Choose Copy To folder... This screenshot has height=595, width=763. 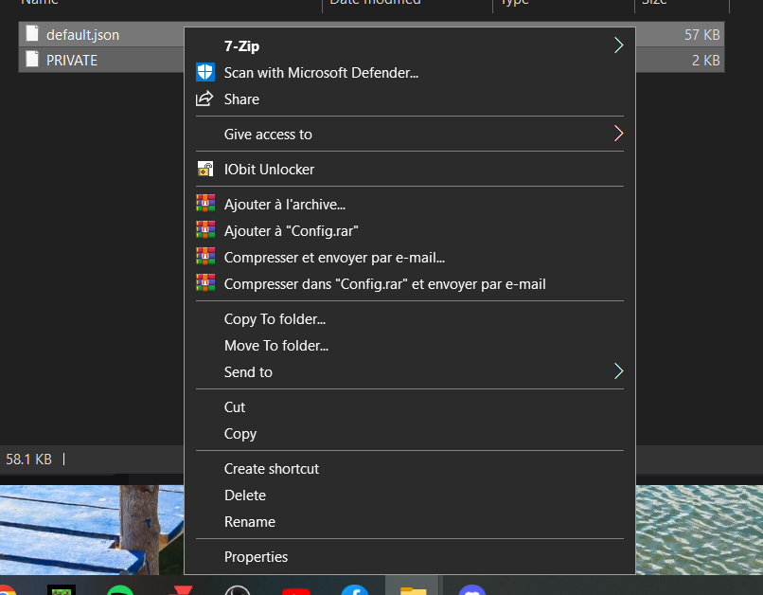(x=410, y=319)
